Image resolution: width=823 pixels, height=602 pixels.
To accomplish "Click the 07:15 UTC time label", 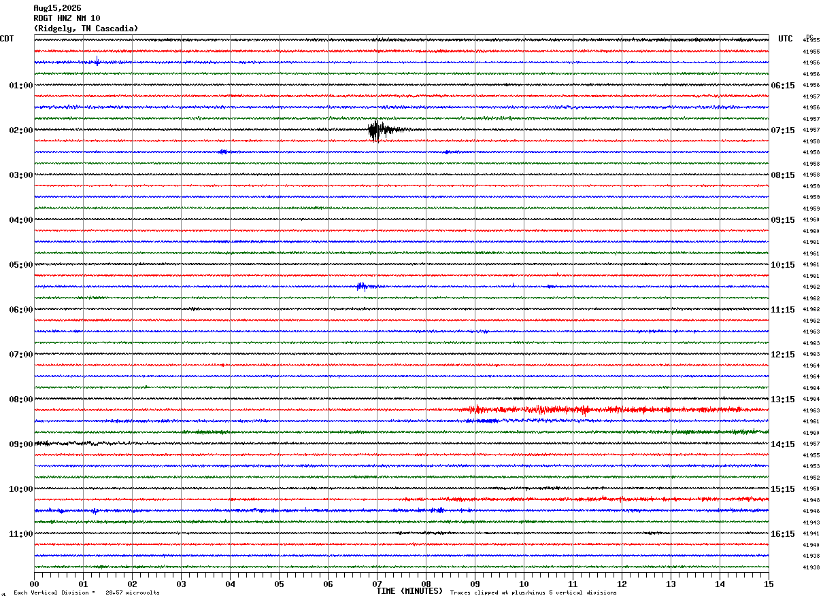I will [x=782, y=130].
